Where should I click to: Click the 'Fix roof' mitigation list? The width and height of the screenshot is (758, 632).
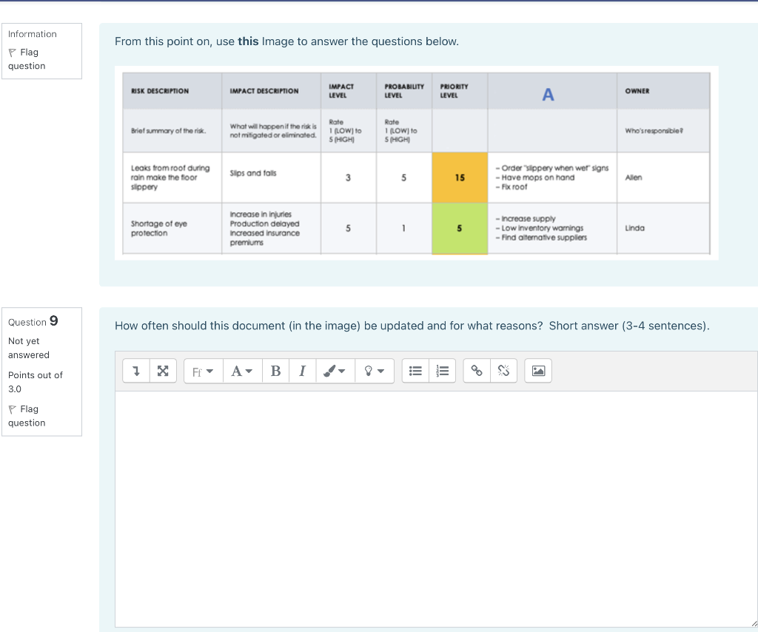(x=551, y=178)
